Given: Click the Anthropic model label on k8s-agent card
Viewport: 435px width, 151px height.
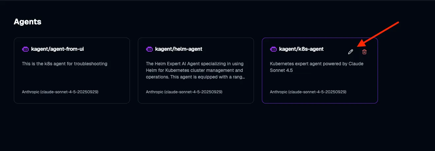Looking at the screenshot, I should (308, 92).
